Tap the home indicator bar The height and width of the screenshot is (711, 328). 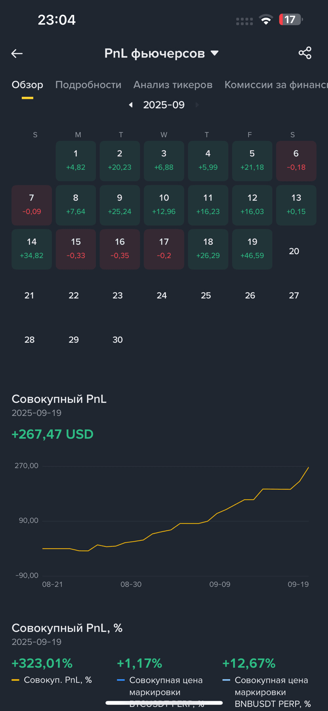point(164,703)
